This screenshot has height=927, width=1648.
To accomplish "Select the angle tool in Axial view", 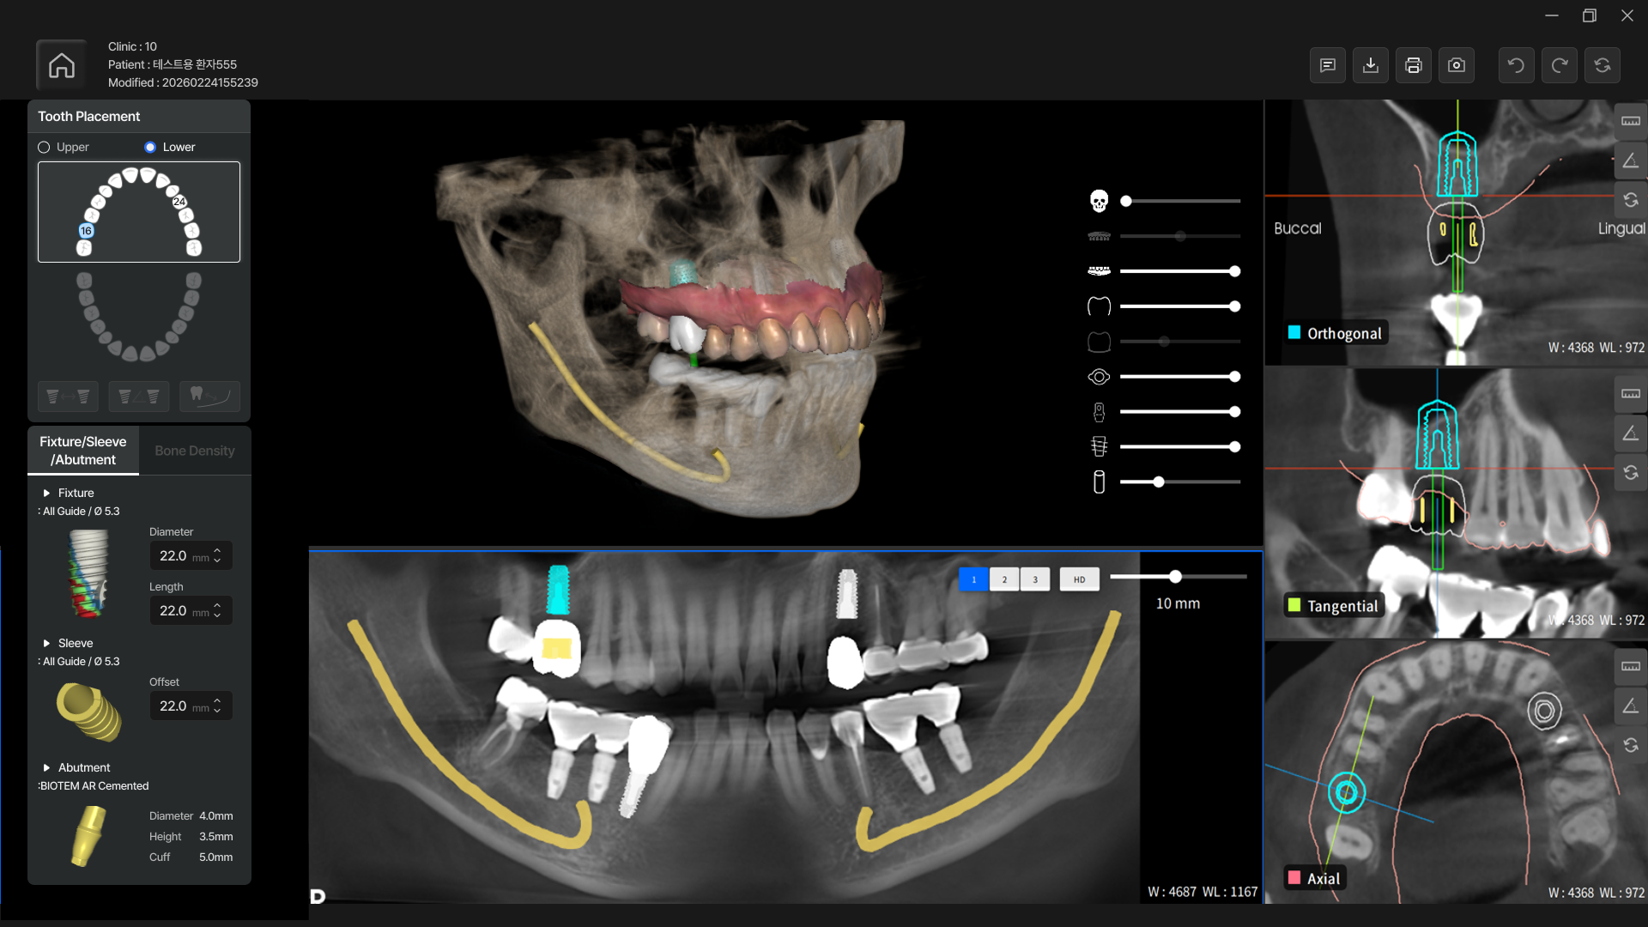I will (x=1631, y=706).
